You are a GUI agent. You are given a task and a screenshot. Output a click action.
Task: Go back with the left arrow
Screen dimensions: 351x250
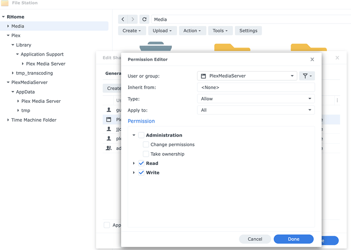(x=123, y=19)
